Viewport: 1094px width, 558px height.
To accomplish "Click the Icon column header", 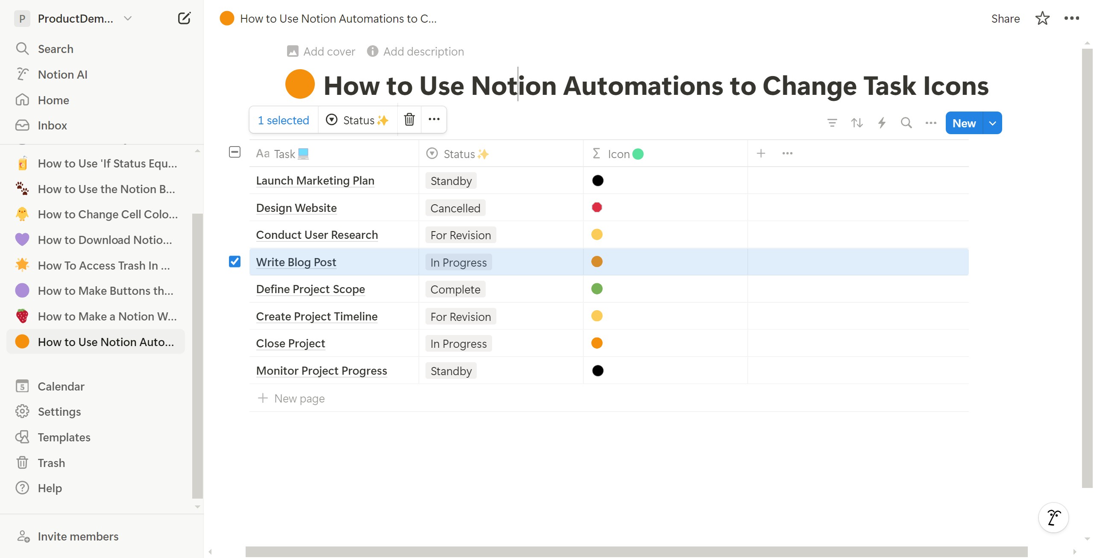I will coord(666,153).
